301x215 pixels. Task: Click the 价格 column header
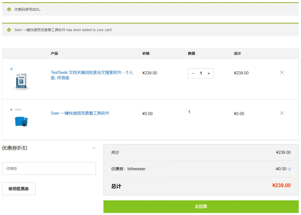pos(146,53)
